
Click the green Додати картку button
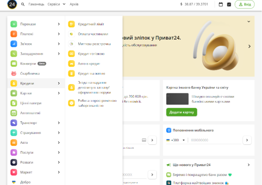(x=182, y=112)
